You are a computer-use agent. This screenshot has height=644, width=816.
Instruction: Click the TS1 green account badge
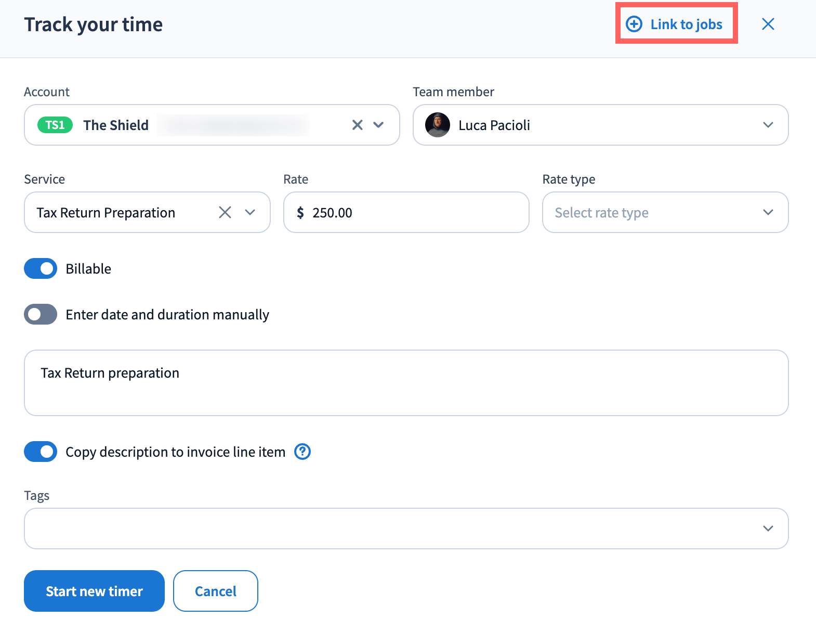(55, 125)
